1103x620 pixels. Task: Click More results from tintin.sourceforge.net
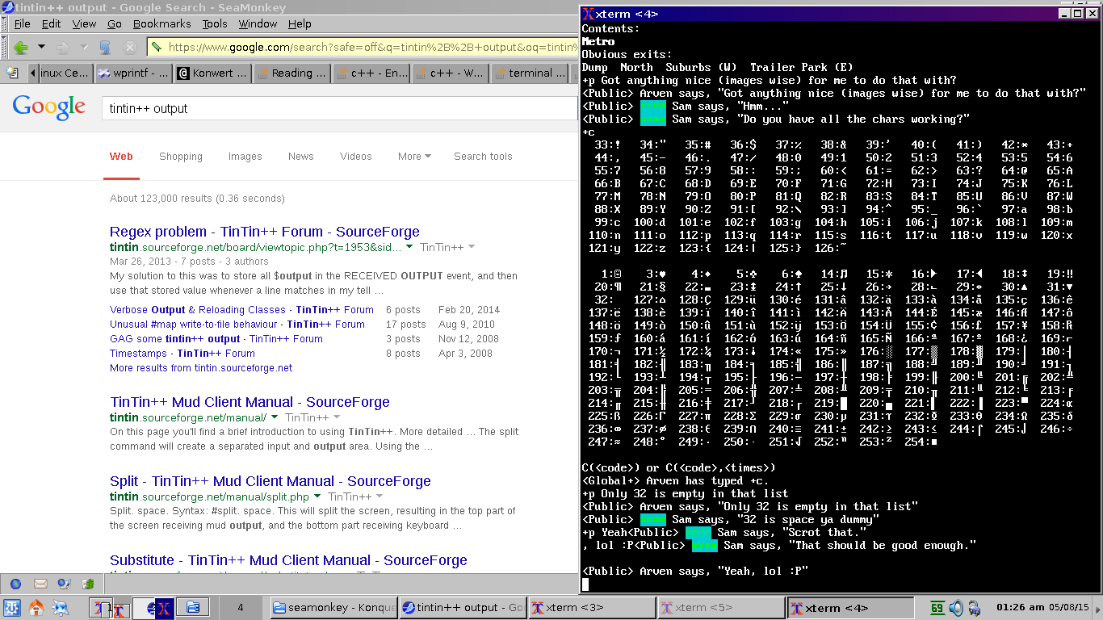[201, 368]
